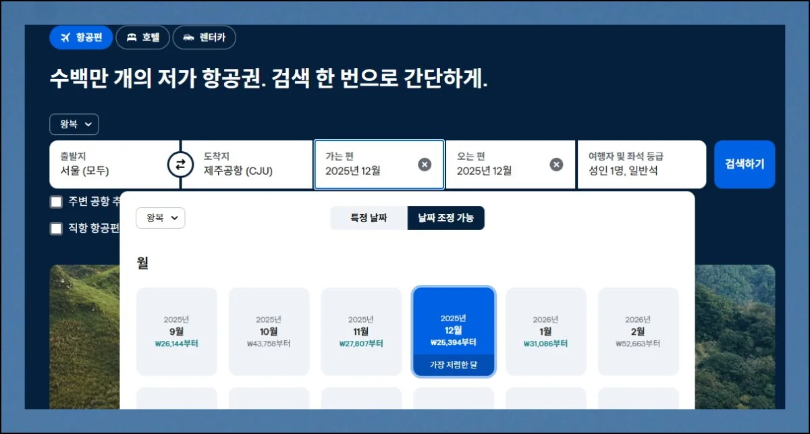810x434 pixels.
Task: Choose the 날짜 조정 가능 option
Action: point(446,218)
